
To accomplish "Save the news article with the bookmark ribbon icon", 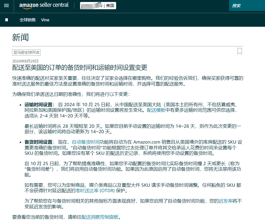I will pos(240,51).
